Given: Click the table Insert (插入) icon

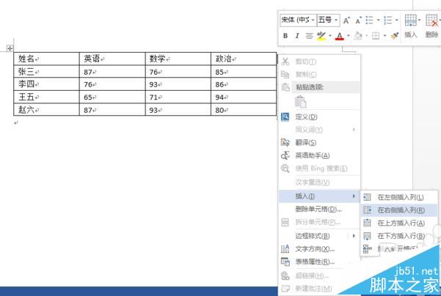Looking at the screenshot, I should click(411, 26).
